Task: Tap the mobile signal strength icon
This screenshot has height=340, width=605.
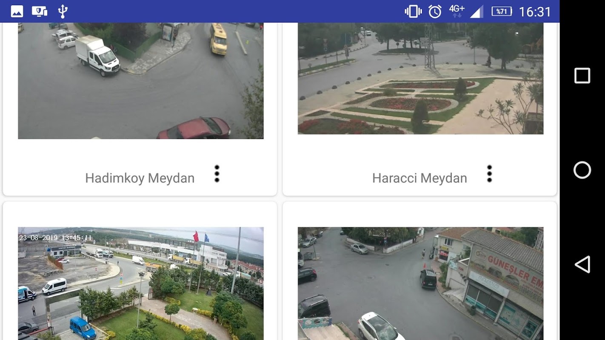Action: tap(477, 11)
